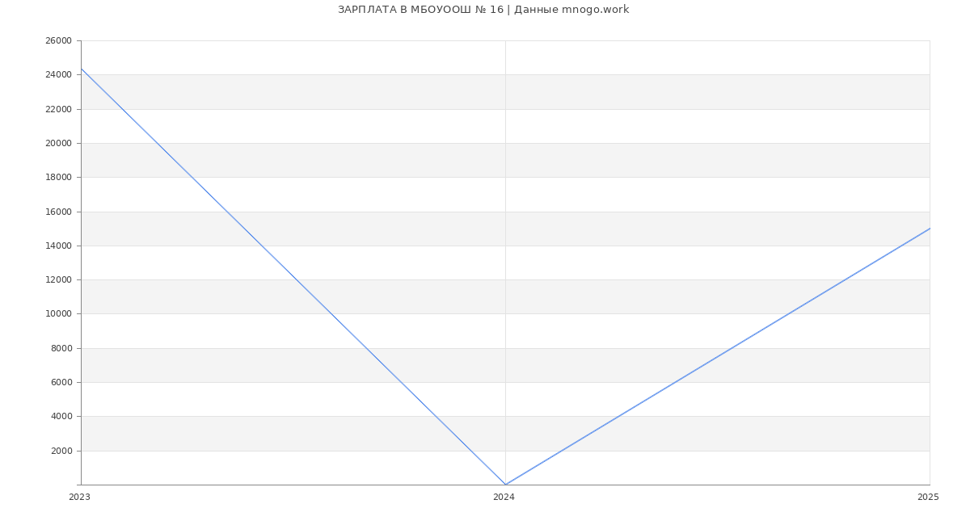
Task: Click the 6000 y-axis label
Action: pyautogui.click(x=61, y=383)
